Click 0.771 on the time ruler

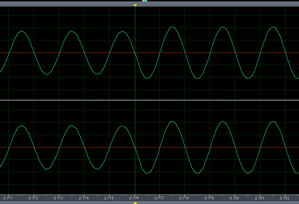coord(8,198)
